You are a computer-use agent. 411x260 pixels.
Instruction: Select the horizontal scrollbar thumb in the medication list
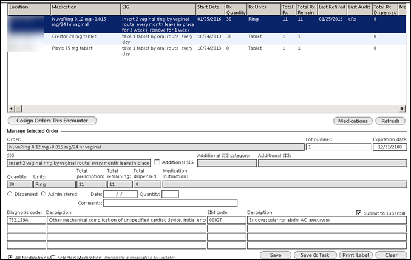[x=18, y=108]
